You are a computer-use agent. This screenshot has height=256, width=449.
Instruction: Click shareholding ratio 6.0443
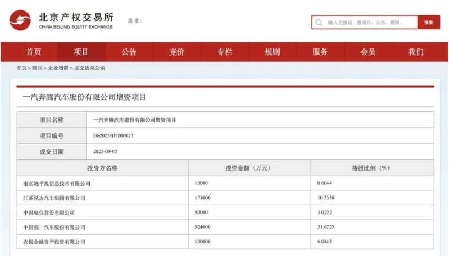pyautogui.click(x=325, y=242)
